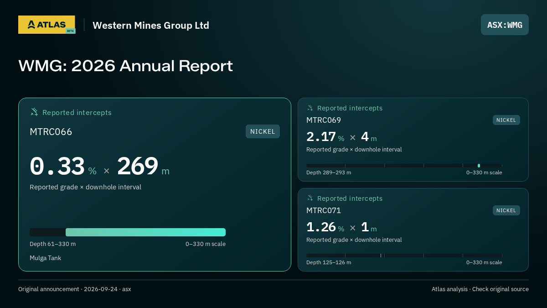This screenshot has width=547, height=308.
Task: Click the 1.26 grade value
Action: 321,227
